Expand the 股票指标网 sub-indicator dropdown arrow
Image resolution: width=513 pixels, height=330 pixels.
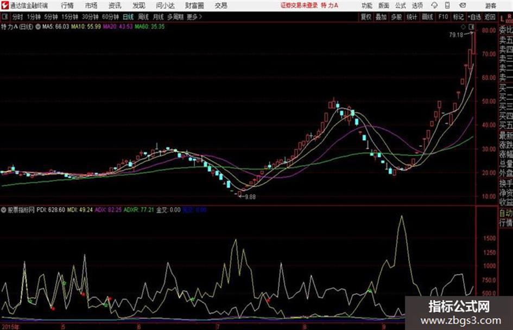click(4, 210)
